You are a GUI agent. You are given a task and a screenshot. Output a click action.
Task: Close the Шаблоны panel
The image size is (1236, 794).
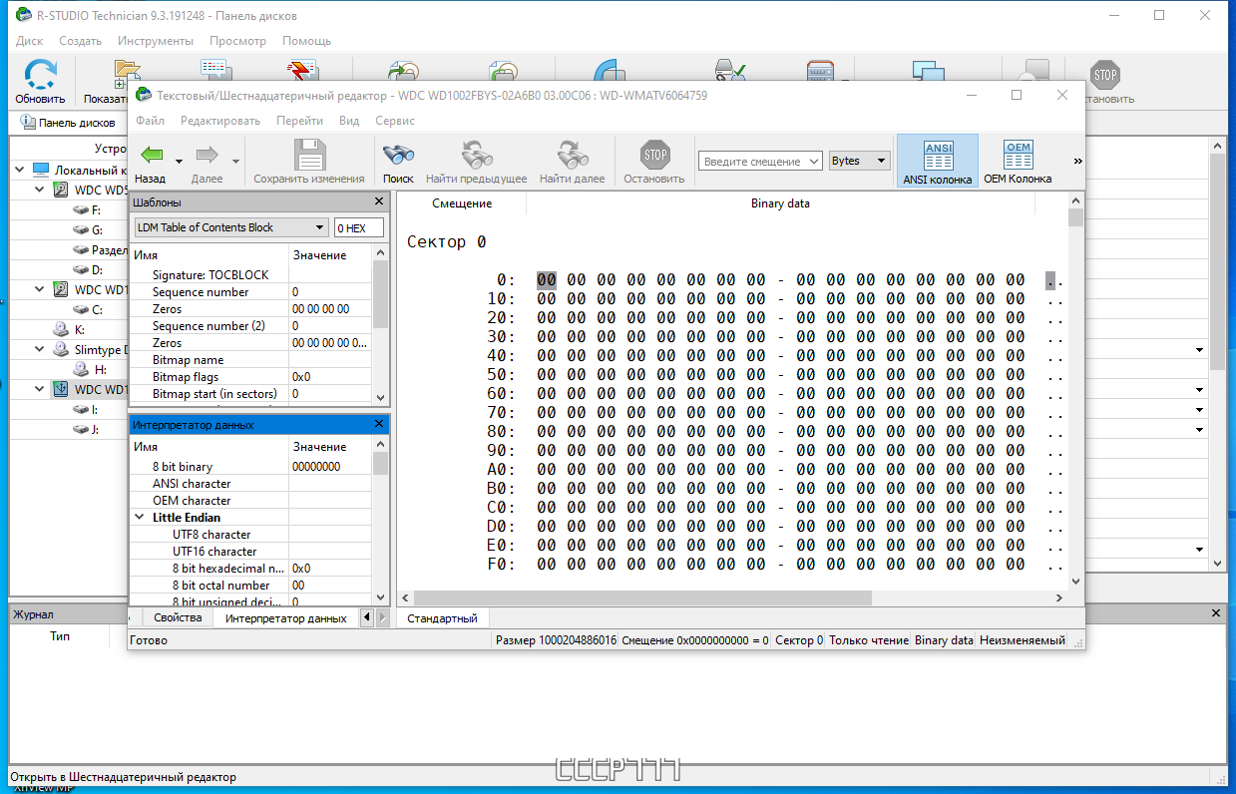[379, 201]
